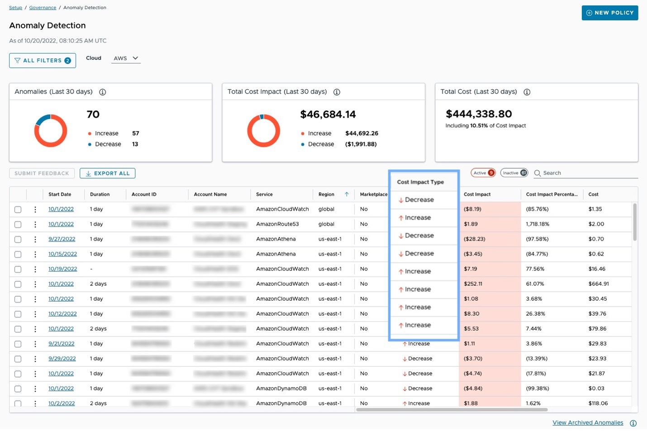Open kebab menu for the 10/12/2022 row

35,314
